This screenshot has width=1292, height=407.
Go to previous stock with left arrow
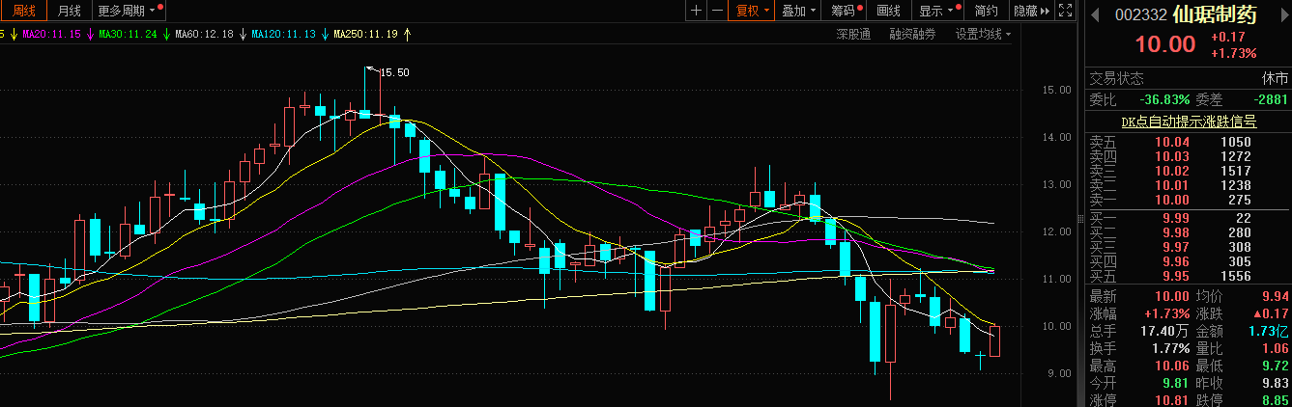point(1095,14)
